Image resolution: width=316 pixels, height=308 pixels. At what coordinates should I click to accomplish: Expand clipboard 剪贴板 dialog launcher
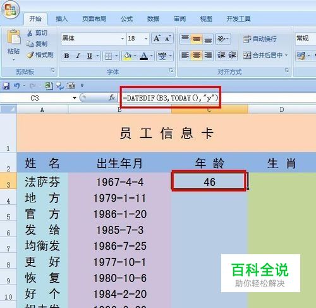pyautogui.click(x=52, y=71)
